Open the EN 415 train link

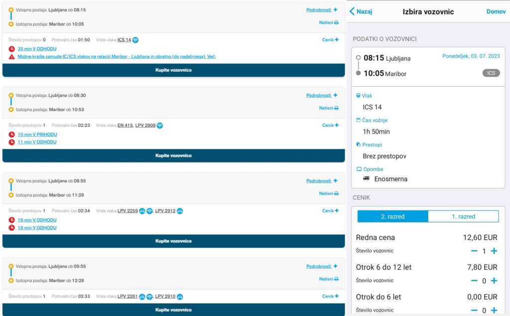tap(125, 125)
